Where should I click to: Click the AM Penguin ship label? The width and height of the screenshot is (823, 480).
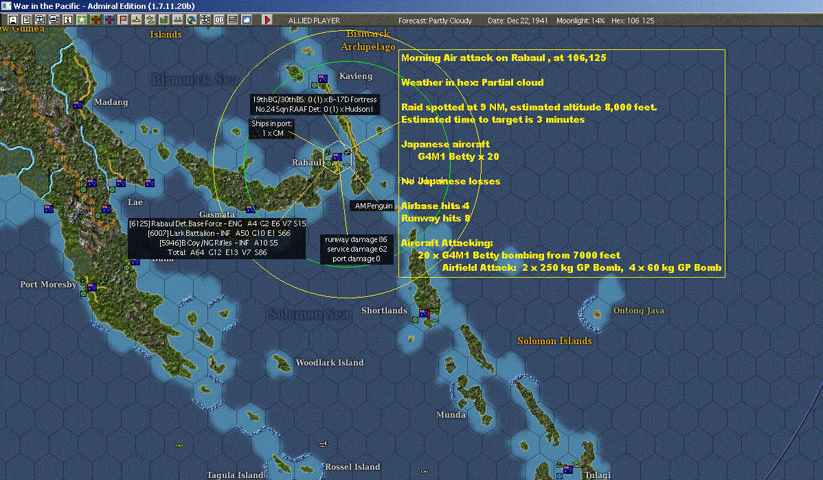[373, 206]
